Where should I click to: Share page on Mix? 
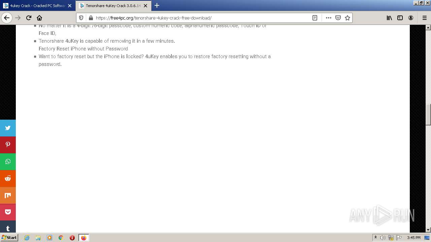tap(8, 195)
